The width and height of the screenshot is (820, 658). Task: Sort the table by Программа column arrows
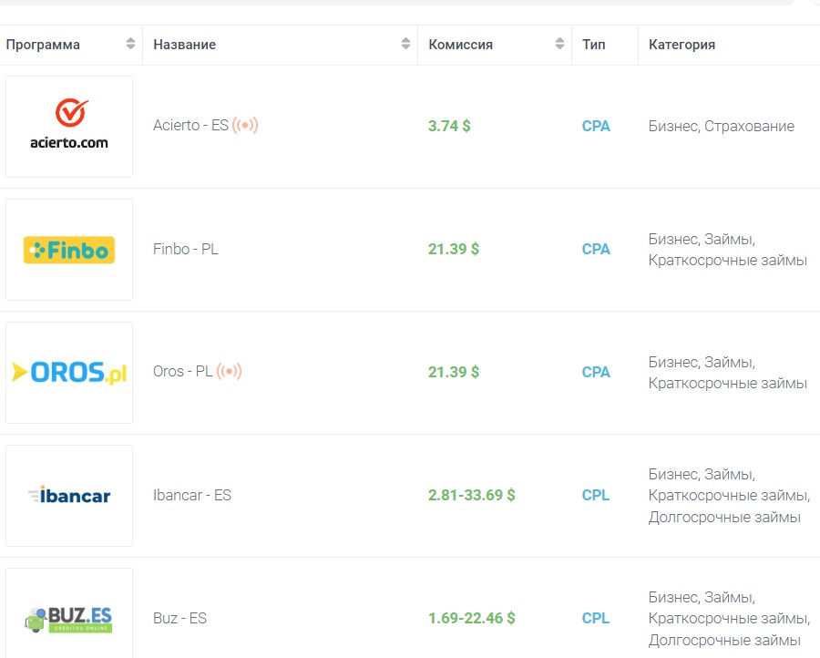[130, 45]
